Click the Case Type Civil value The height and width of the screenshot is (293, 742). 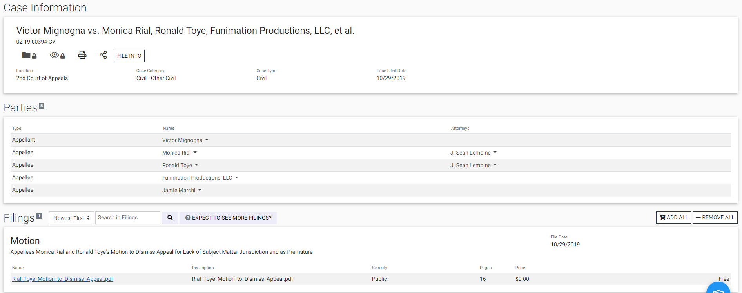coord(261,78)
